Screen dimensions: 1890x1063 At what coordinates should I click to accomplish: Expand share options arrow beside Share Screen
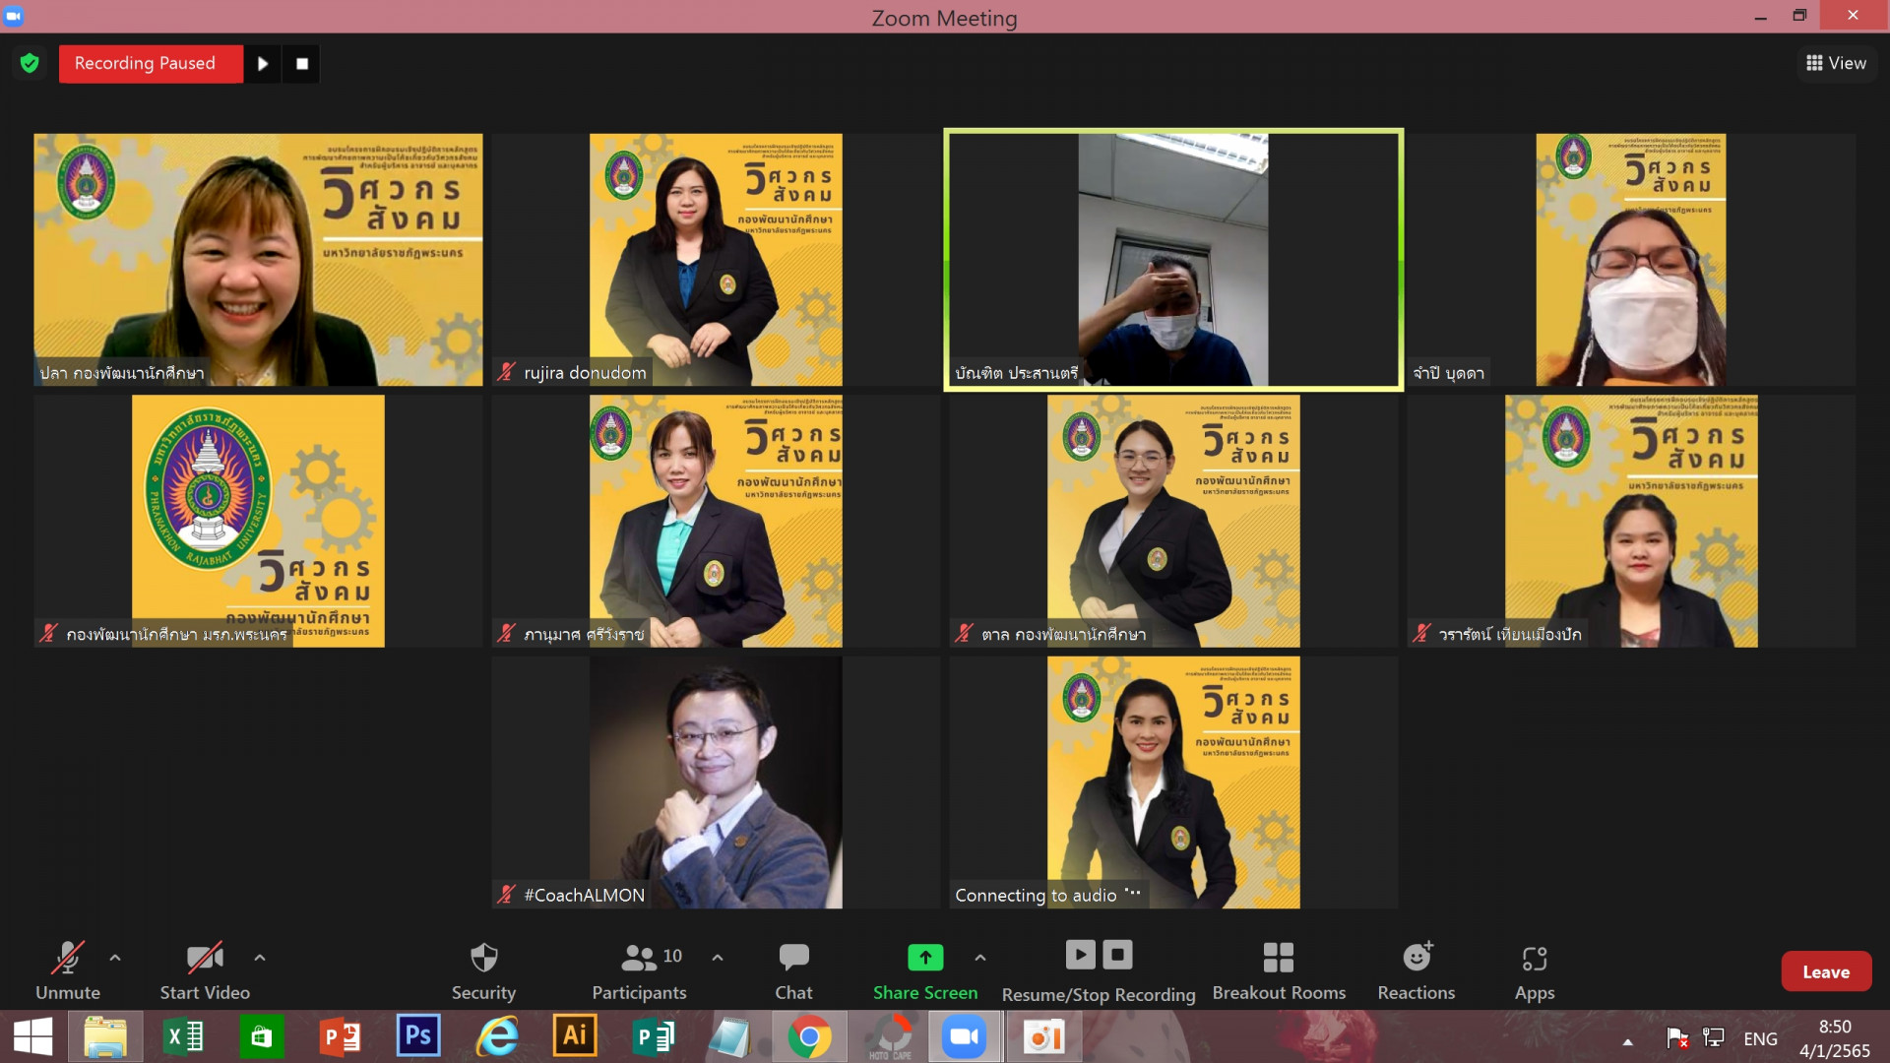[x=980, y=957]
